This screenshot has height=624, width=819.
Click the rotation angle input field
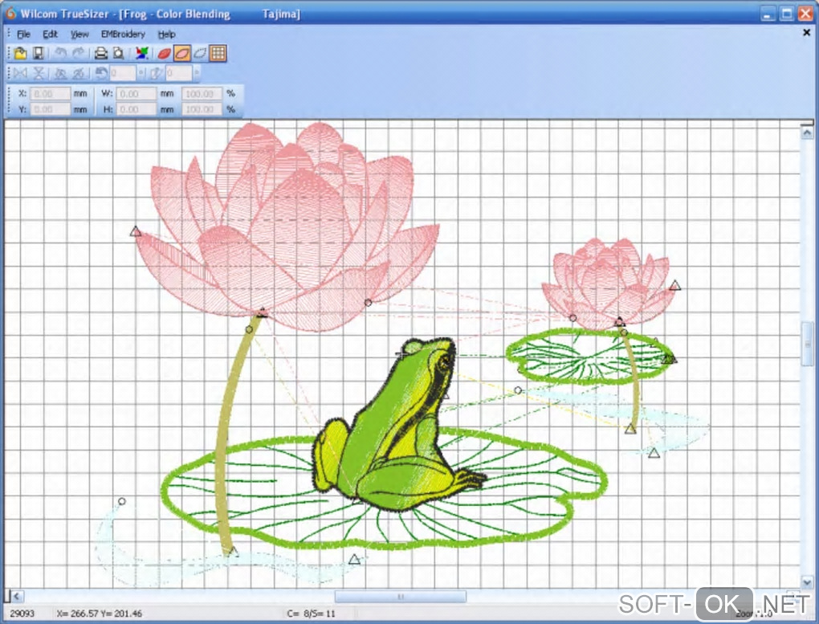(x=123, y=73)
